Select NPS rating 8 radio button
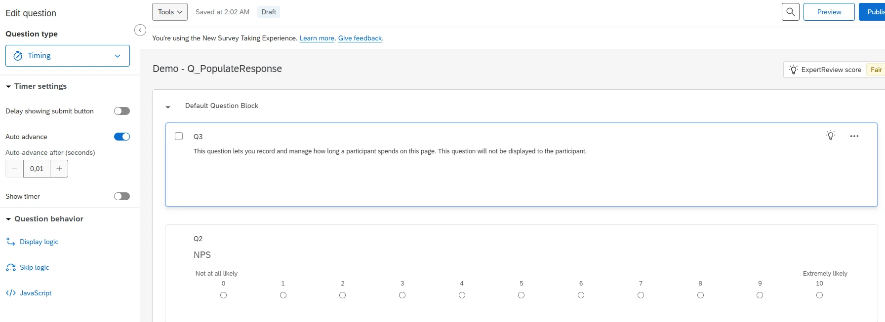The width and height of the screenshot is (885, 322). click(x=700, y=295)
